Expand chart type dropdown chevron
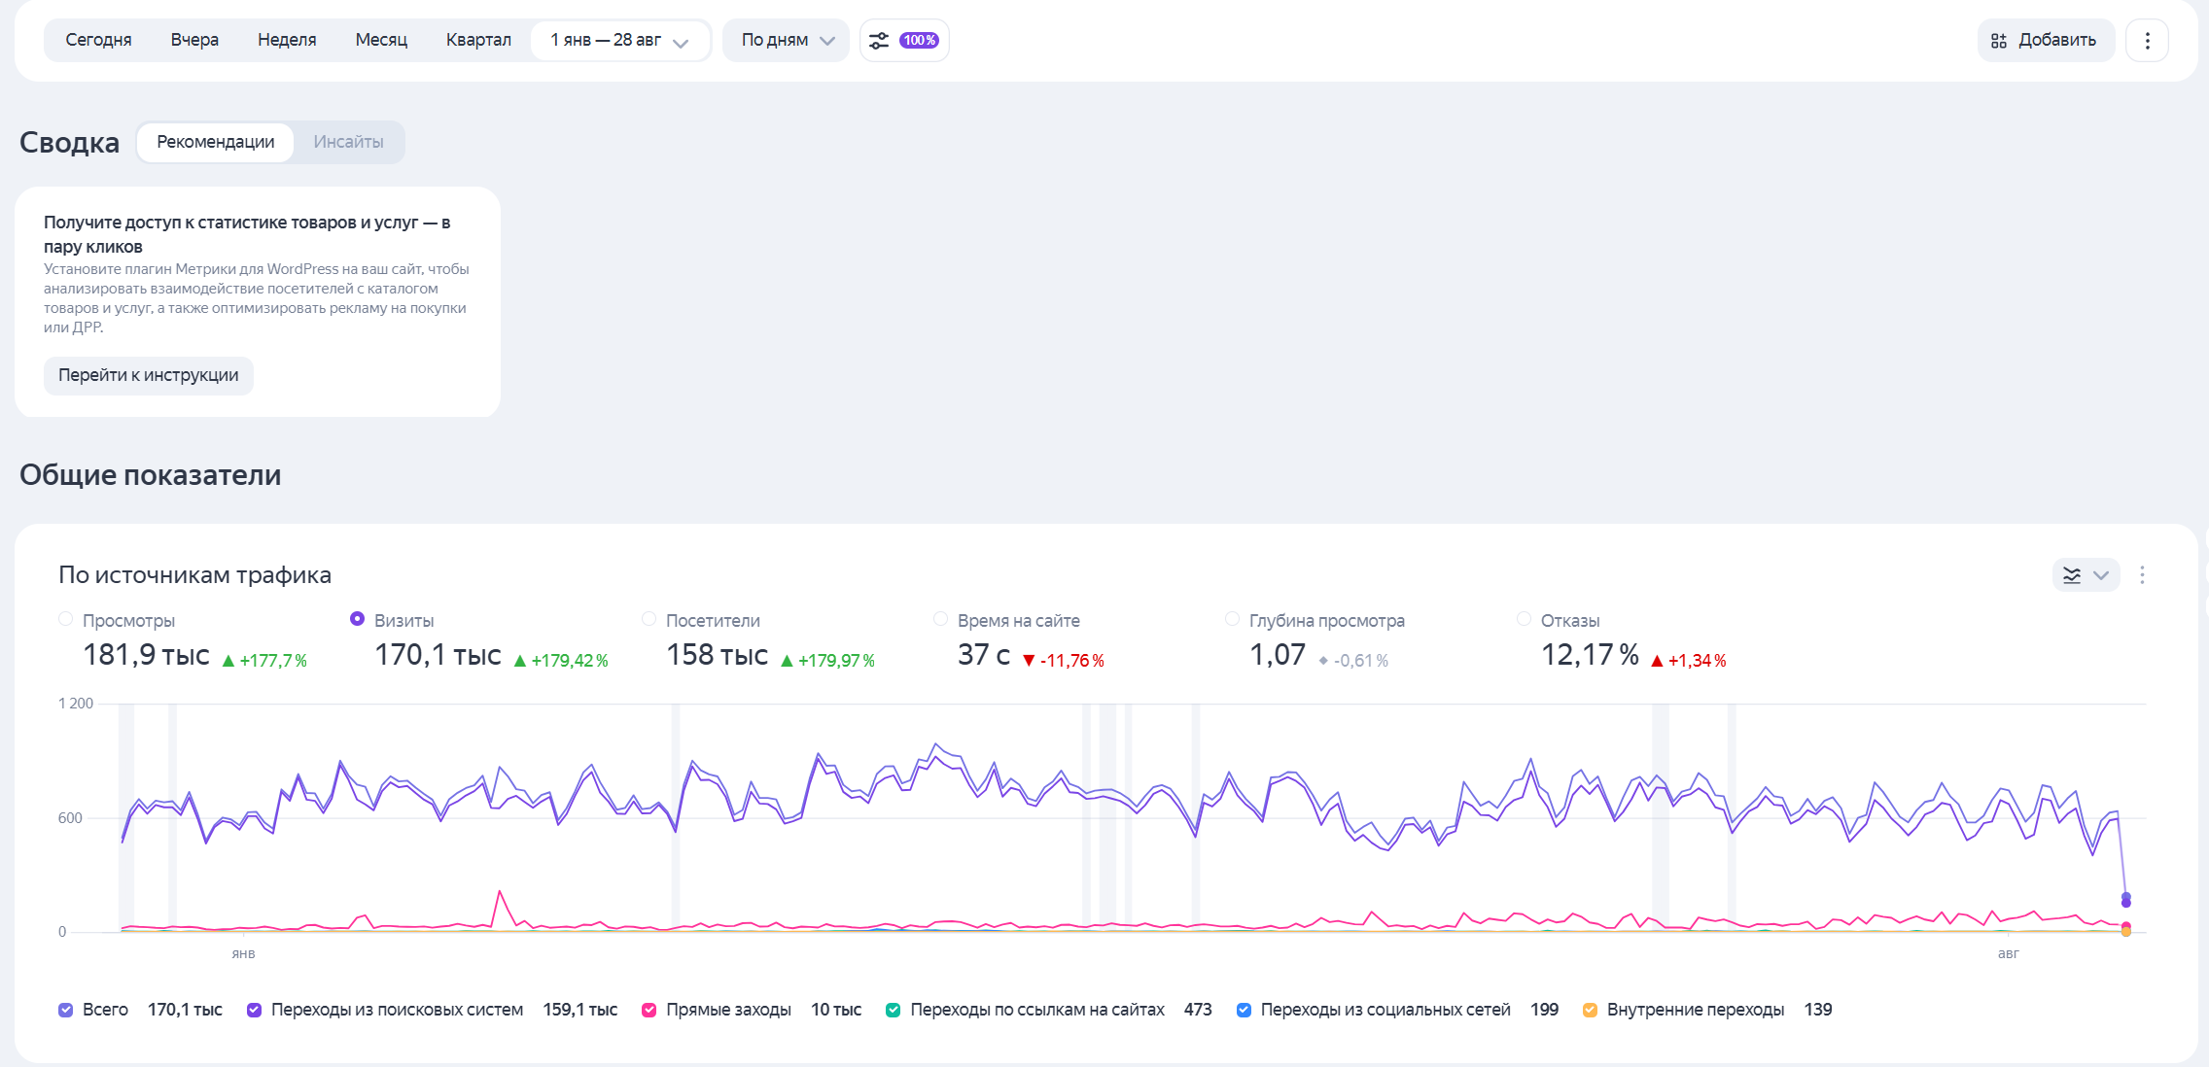Image resolution: width=2209 pixels, height=1067 pixels. click(x=2101, y=575)
